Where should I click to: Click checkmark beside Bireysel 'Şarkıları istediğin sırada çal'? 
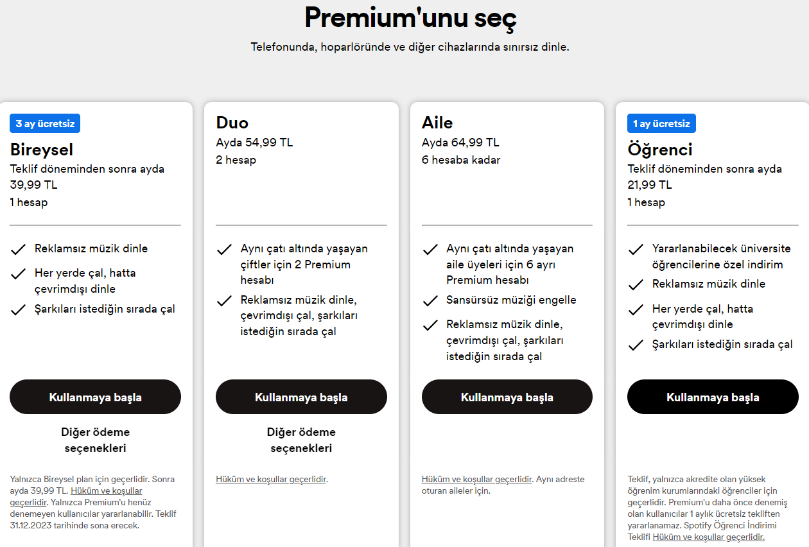[18, 309]
